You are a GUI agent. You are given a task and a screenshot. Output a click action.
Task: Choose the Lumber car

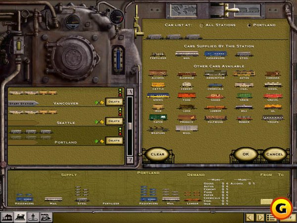click(215, 107)
